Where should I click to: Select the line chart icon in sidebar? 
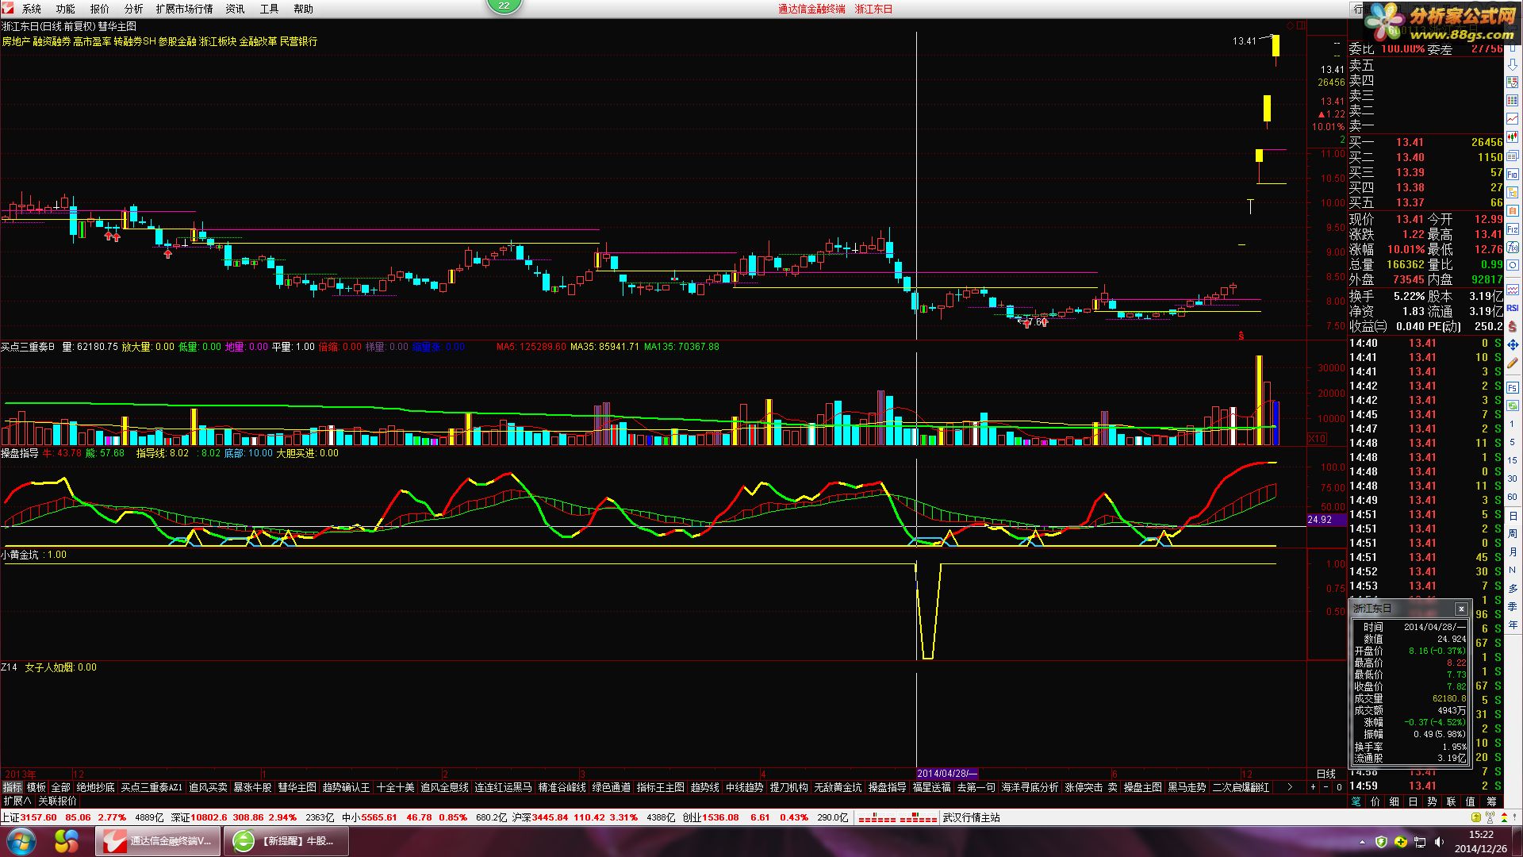click(x=1513, y=119)
